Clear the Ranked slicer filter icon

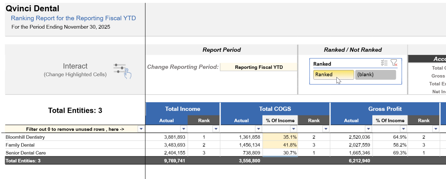394,63
